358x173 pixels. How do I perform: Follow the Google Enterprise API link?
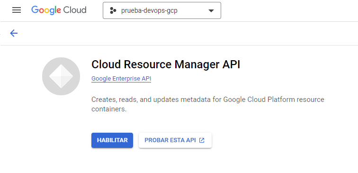coord(121,79)
